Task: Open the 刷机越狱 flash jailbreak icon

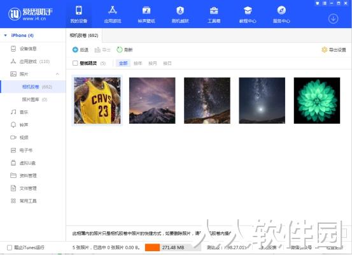Action: [x=180, y=10]
